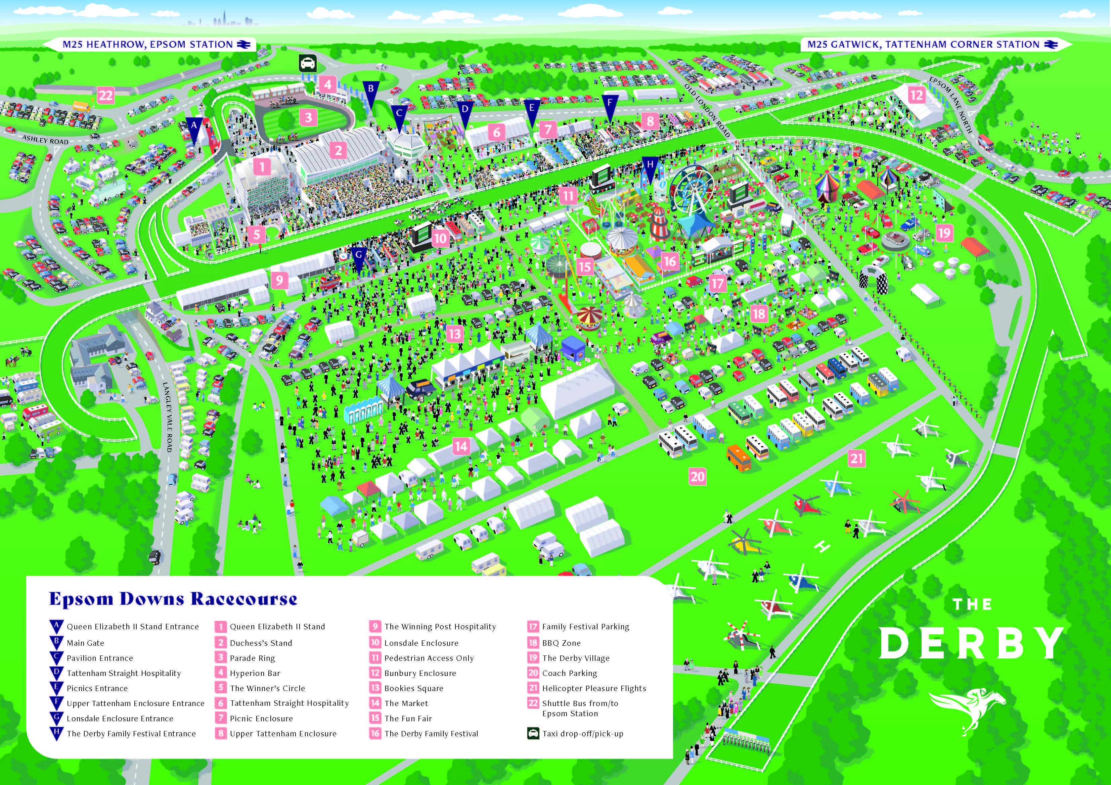Screen dimensions: 1111x785
Task: Click the Ashley Road label
Action: coord(45,140)
